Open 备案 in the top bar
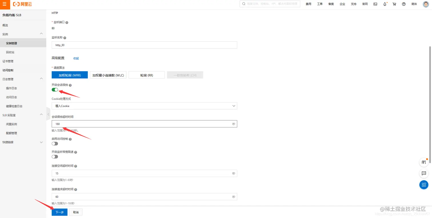 [x=331, y=4]
